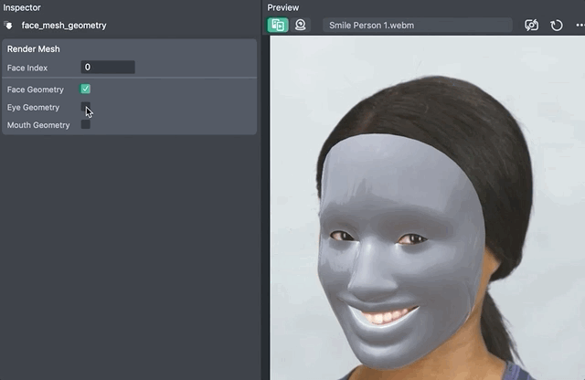Select the Preview panel tab
Viewport: 585px width, 380px height.
coord(283,7)
